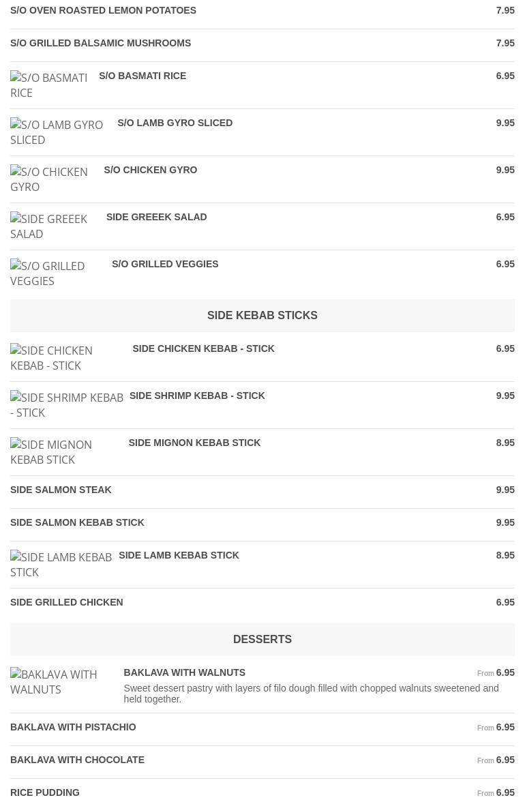Click the S/O Basmati Rice thumbnail image
This screenshot has height=802, width=525.
click(49, 85)
